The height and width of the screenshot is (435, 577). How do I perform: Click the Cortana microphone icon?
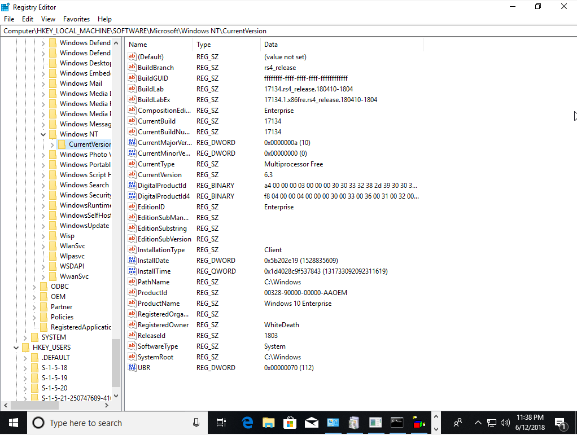click(x=196, y=423)
